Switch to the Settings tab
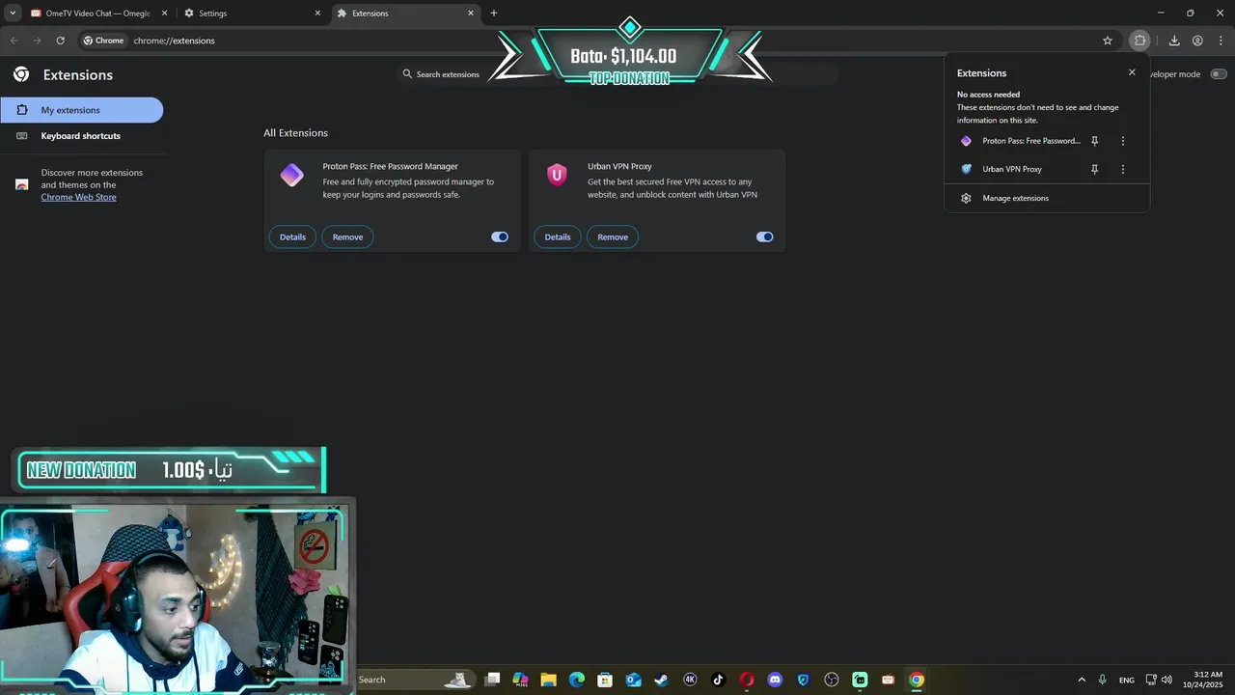 [253, 14]
